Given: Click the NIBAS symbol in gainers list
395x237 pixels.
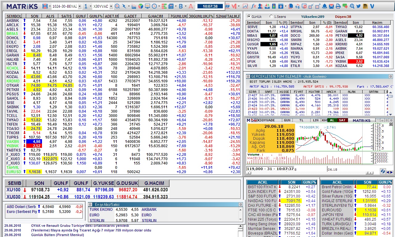Looking at the screenshot, I should pos(252,35).
